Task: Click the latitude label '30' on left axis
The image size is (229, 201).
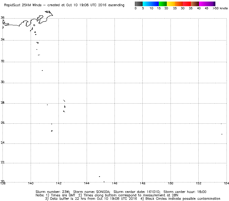Action: pyautogui.click(x=2, y=82)
